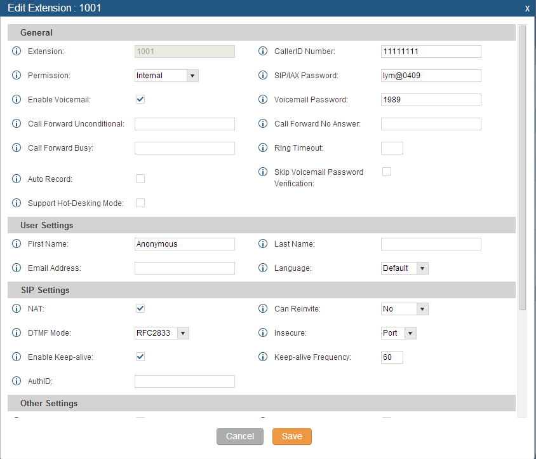This screenshot has width=536, height=459.
Task: Click the SIP Settings section header
Action: click(262, 290)
